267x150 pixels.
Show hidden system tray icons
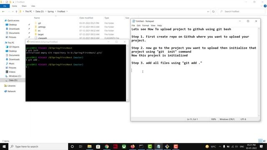(220, 147)
